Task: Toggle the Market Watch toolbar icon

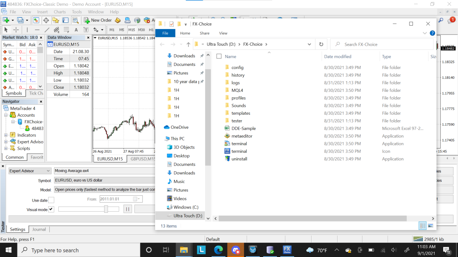Action: click(36, 20)
